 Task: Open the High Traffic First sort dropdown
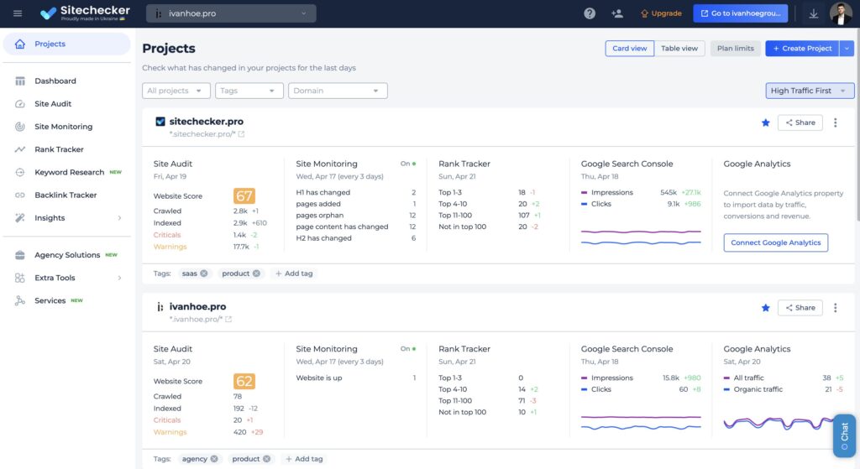pyautogui.click(x=810, y=91)
